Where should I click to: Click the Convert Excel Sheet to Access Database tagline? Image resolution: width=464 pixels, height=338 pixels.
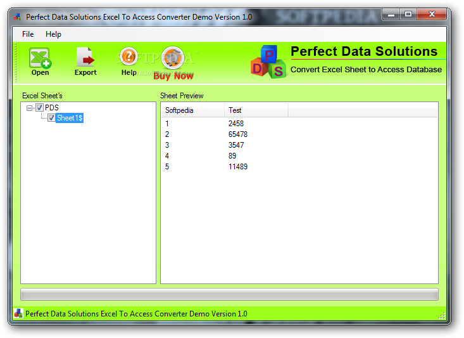click(366, 69)
